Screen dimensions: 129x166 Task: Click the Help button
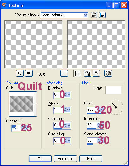pos(91,159)
